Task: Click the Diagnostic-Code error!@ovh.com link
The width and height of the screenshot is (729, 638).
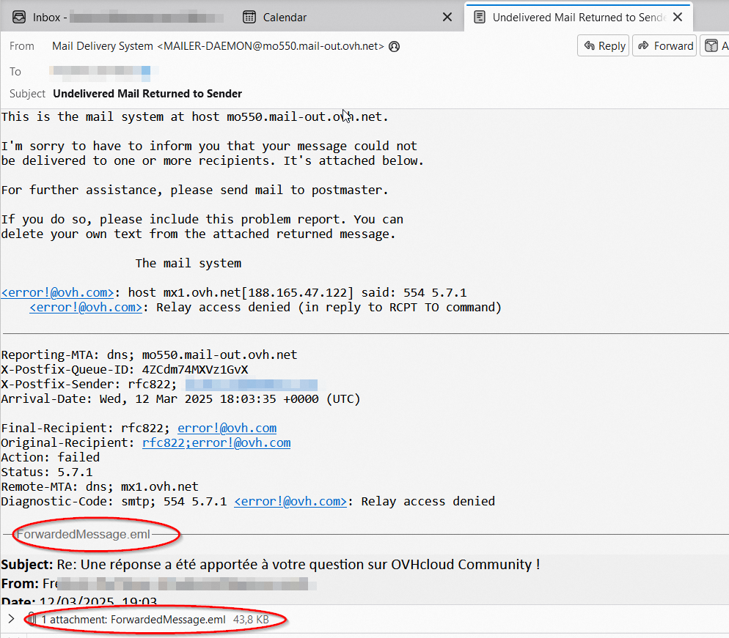Action: pyautogui.click(x=290, y=502)
